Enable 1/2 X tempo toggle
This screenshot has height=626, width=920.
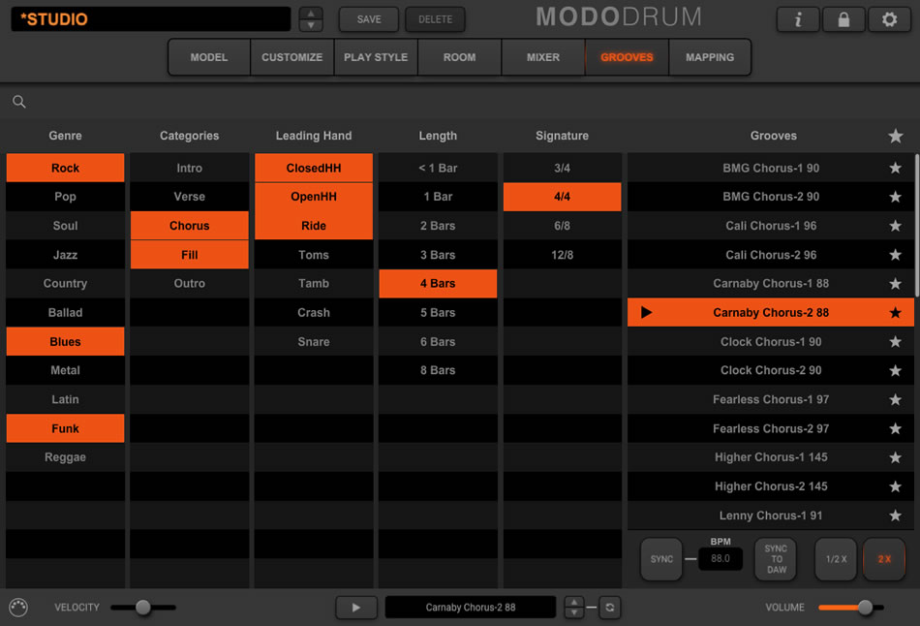836,559
